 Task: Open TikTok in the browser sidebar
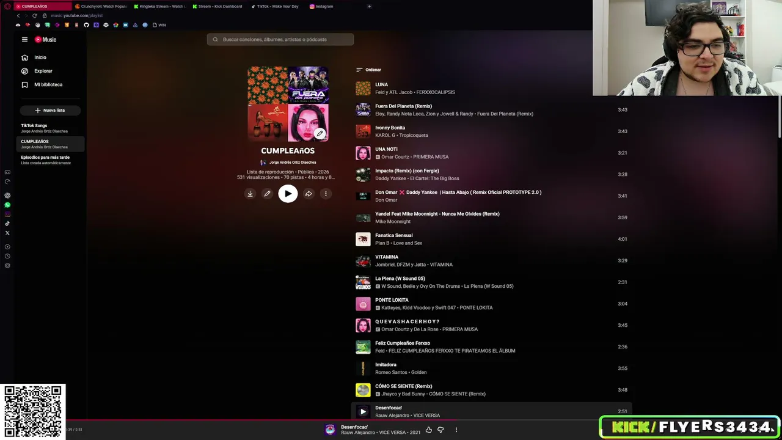click(7, 224)
